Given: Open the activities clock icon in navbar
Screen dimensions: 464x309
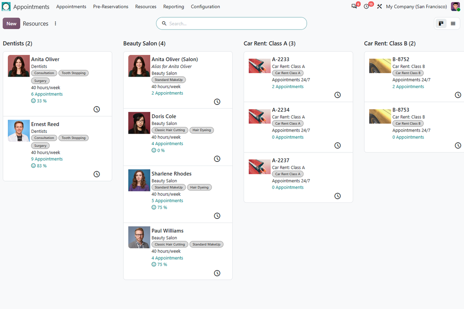Looking at the screenshot, I should click(366, 6).
